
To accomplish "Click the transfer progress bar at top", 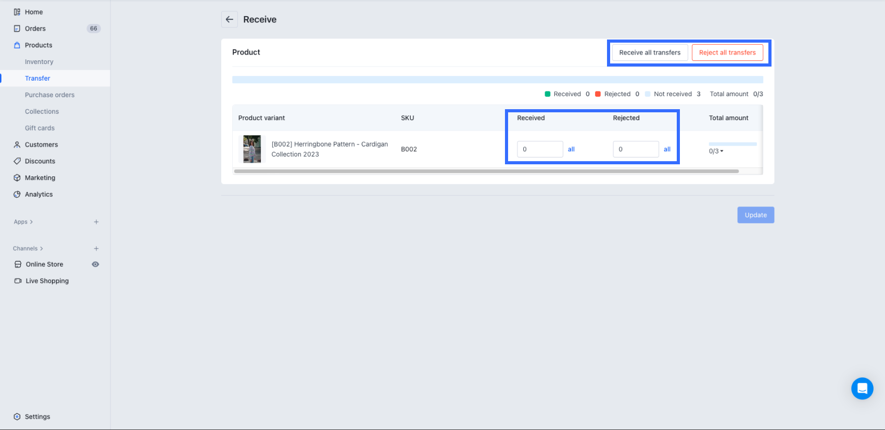I will tap(497, 80).
